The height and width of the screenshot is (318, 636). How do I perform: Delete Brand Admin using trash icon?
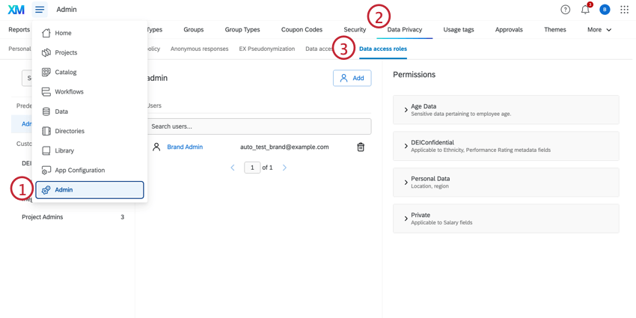[x=361, y=147]
